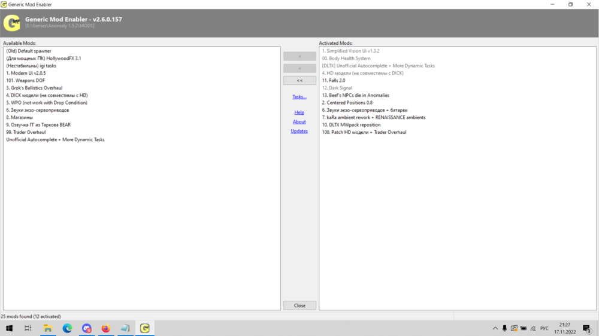Select '100. Patch HD модели + Trader Overhaul'
The width and height of the screenshot is (599, 336).
pos(364,132)
